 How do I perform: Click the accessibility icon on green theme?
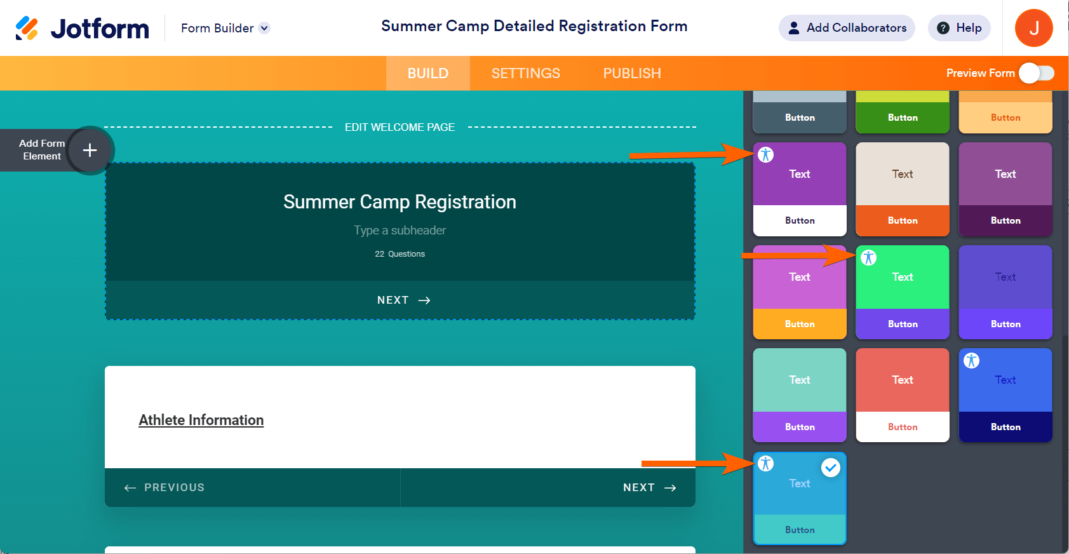coord(869,257)
